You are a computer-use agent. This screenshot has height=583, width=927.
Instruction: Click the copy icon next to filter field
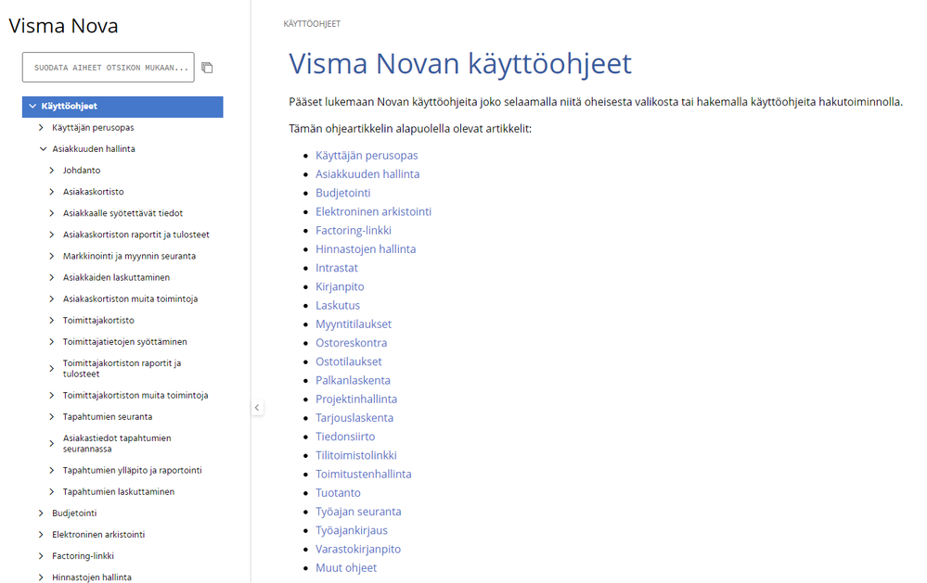tap(207, 68)
